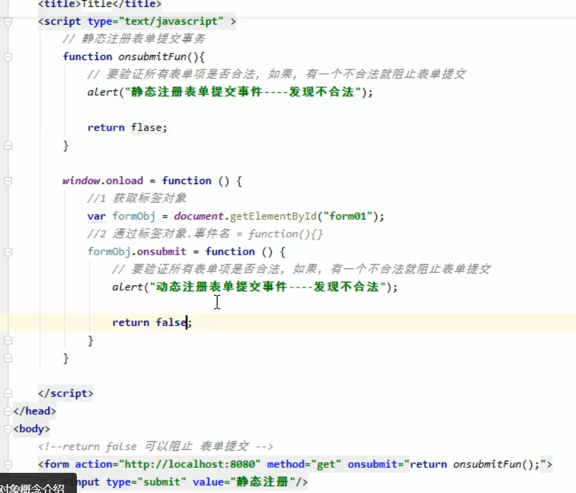Click string 动态注册表单提交事件----发现不合法
Screen dimensions: 576x493
(267, 287)
